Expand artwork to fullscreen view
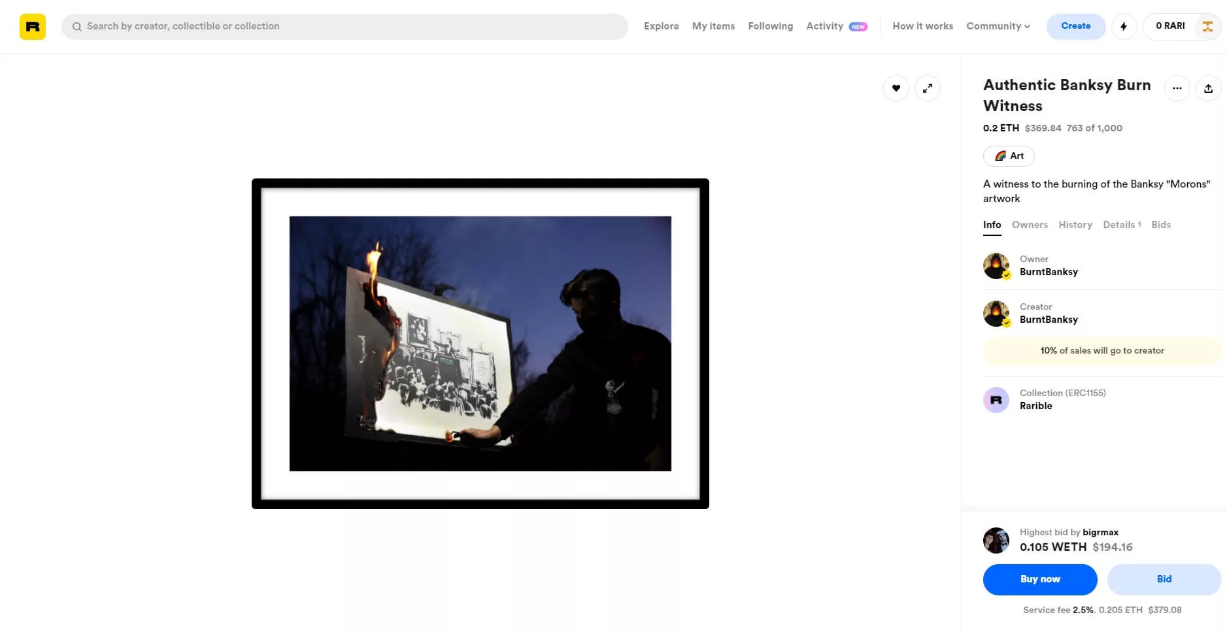Screen dimensions: 1227x632 coord(927,88)
